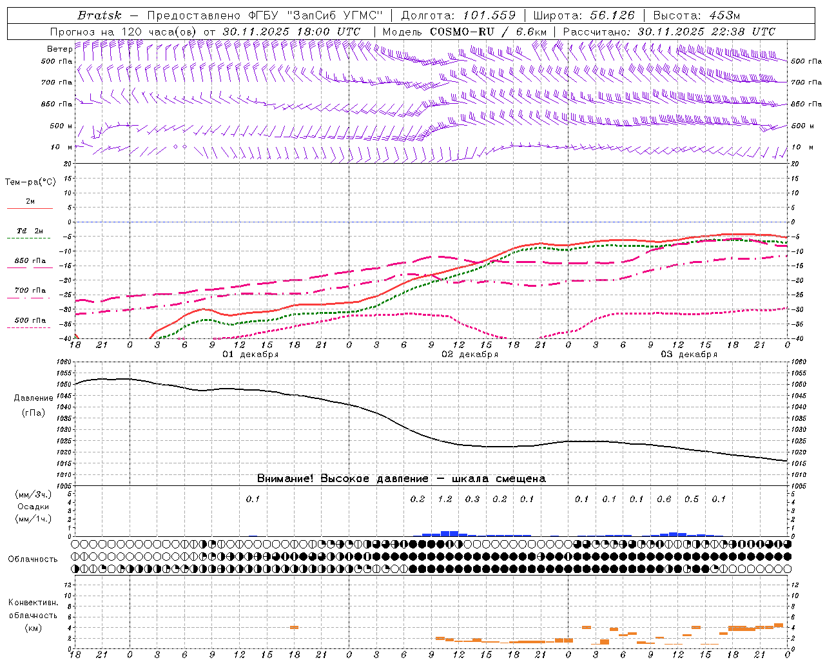Click the "Ветер" wind panel label
Image resolution: width=825 pixels, height=660 pixels.
click(x=59, y=49)
